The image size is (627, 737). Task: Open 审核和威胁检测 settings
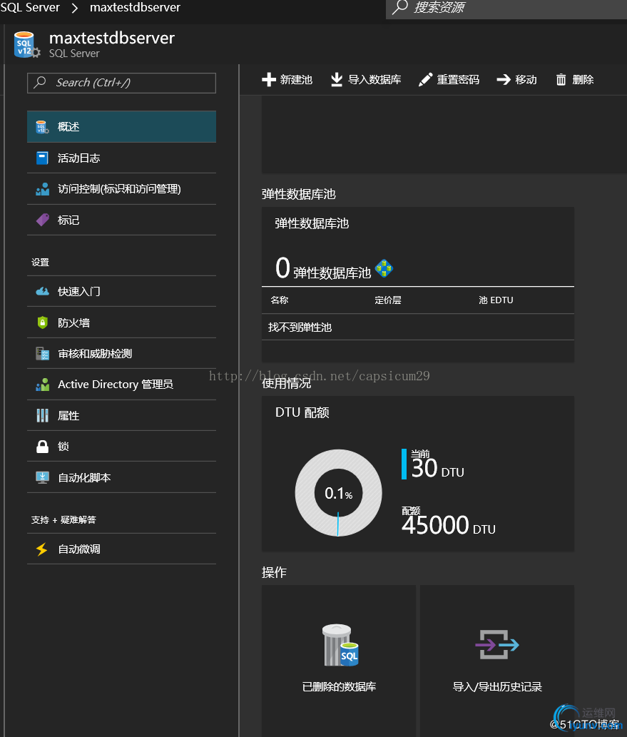[122, 353]
